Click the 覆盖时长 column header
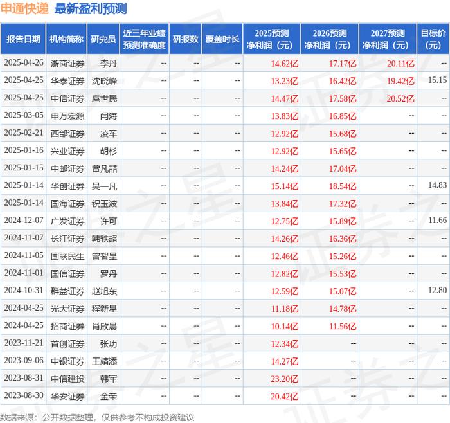This screenshot has width=450, height=423. click(x=222, y=39)
